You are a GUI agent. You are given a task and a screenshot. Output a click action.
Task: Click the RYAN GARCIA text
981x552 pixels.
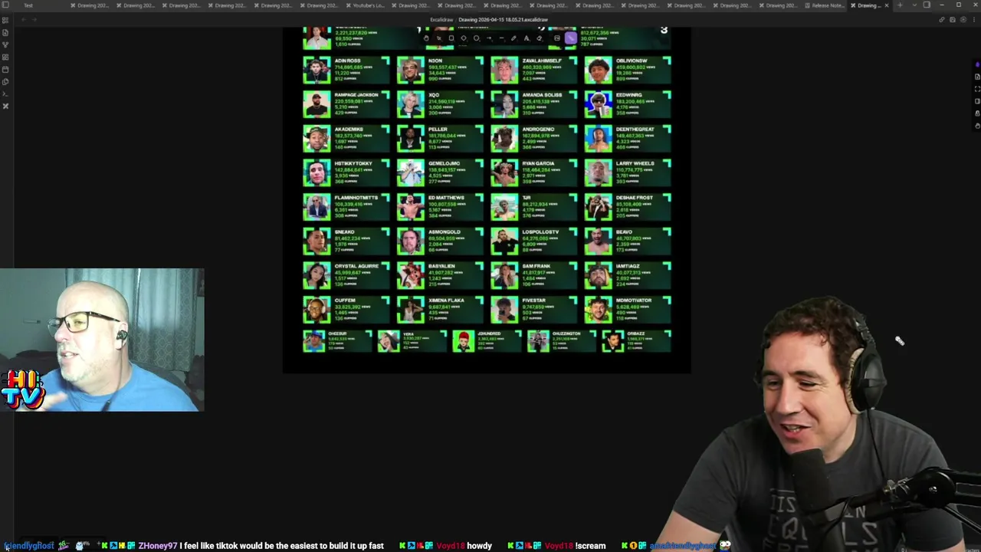[x=539, y=163]
